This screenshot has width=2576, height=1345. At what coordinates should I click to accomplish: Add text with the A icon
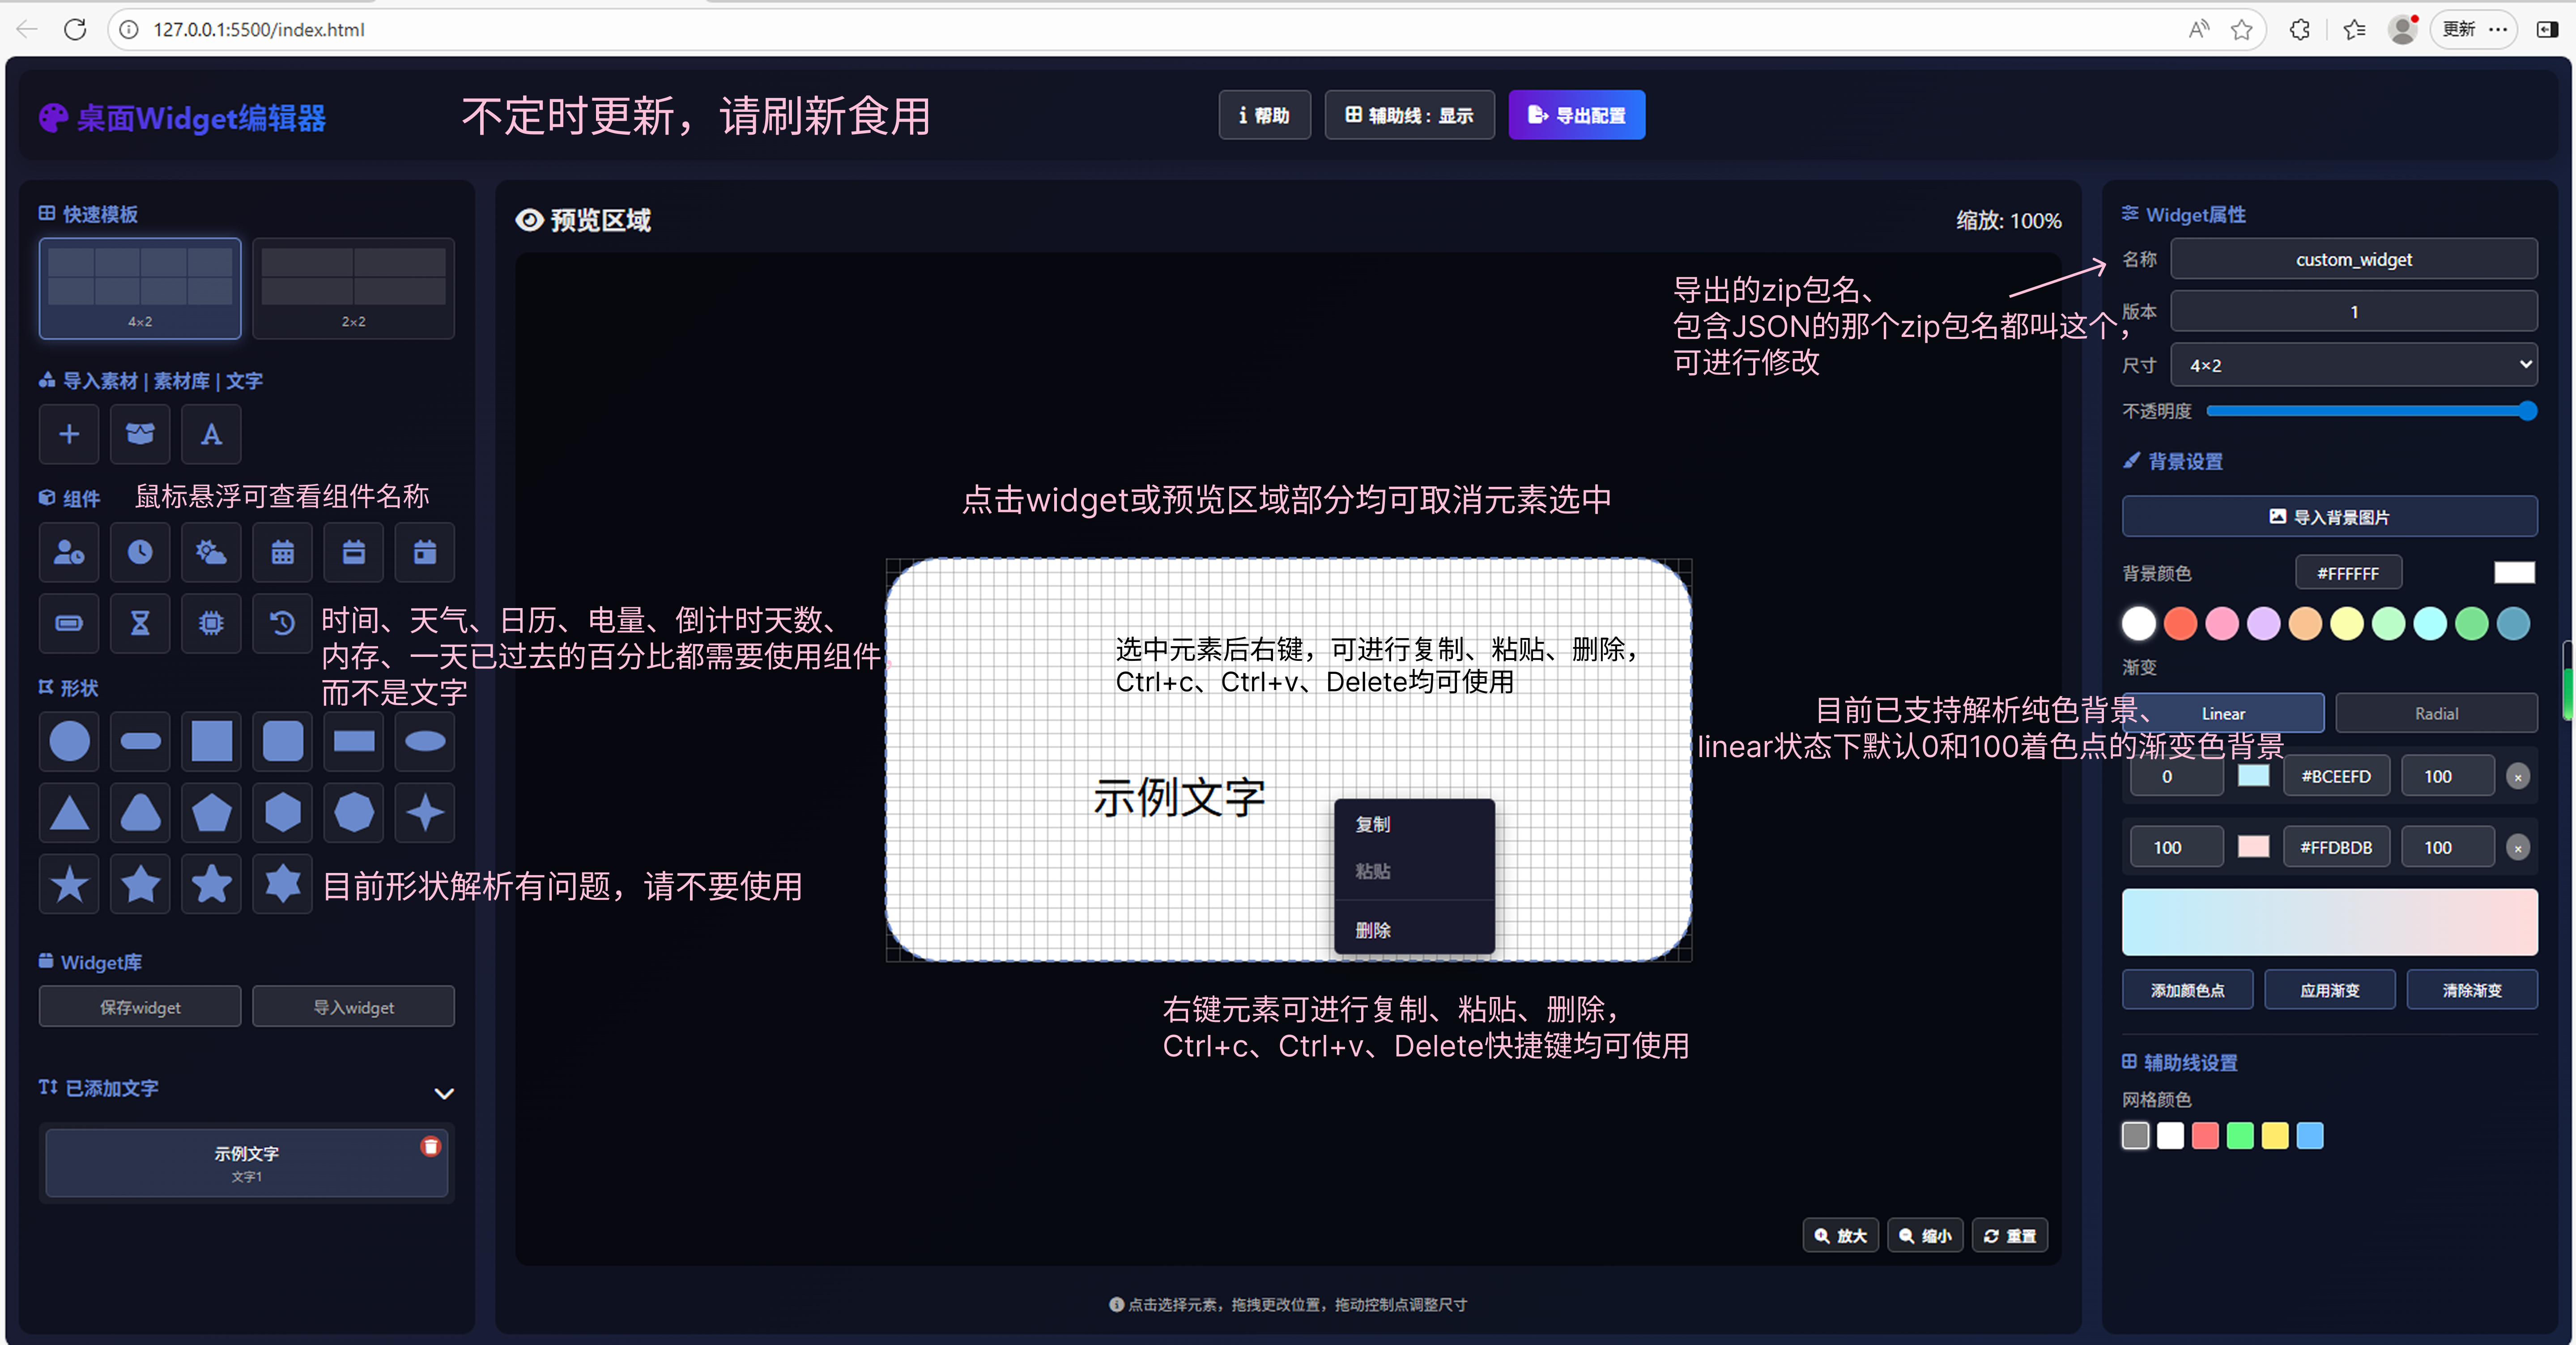[211, 434]
